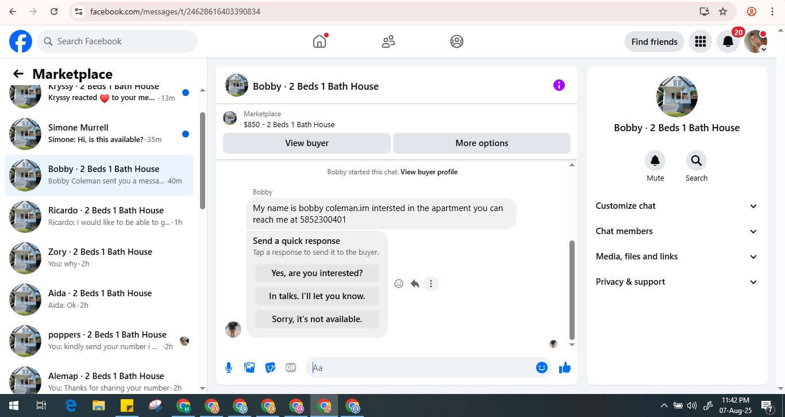Open Microsoft Edge from taskbar
785x417 pixels.
tap(71, 405)
